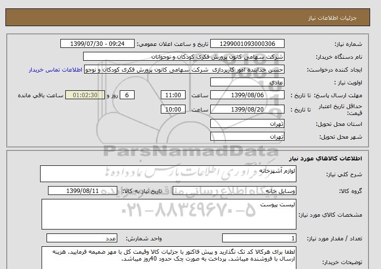This screenshot has height=269, width=381.
Task: Click the price validity time field 10:00
Action: click(x=173, y=109)
